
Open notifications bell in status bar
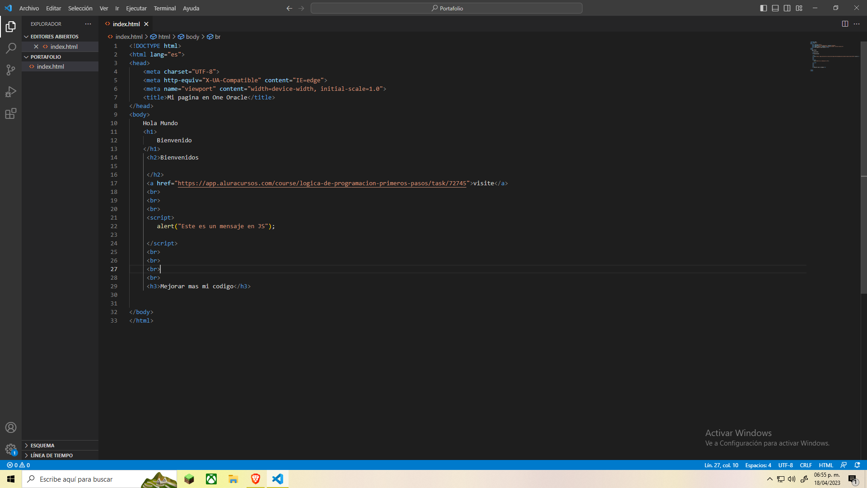[857, 465]
